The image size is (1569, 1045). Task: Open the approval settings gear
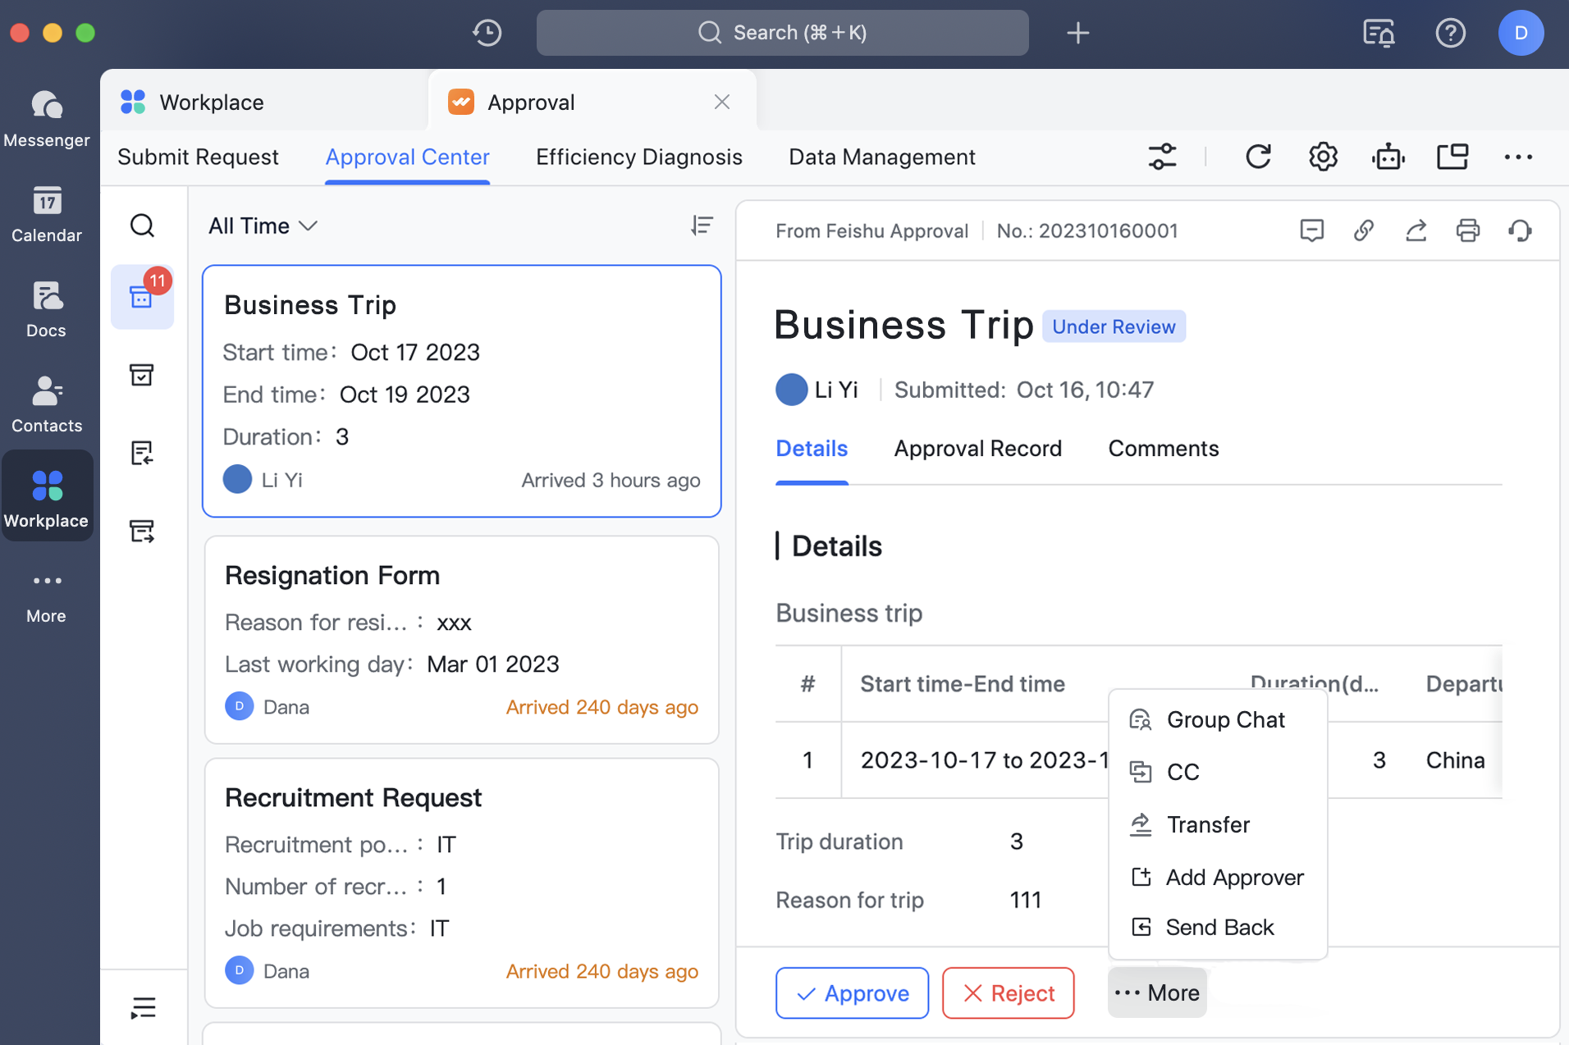[x=1322, y=156]
